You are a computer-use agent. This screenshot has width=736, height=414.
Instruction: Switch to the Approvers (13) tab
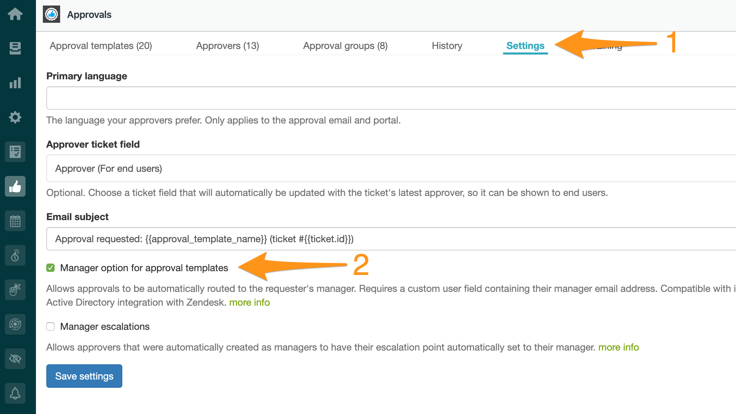pyautogui.click(x=228, y=46)
